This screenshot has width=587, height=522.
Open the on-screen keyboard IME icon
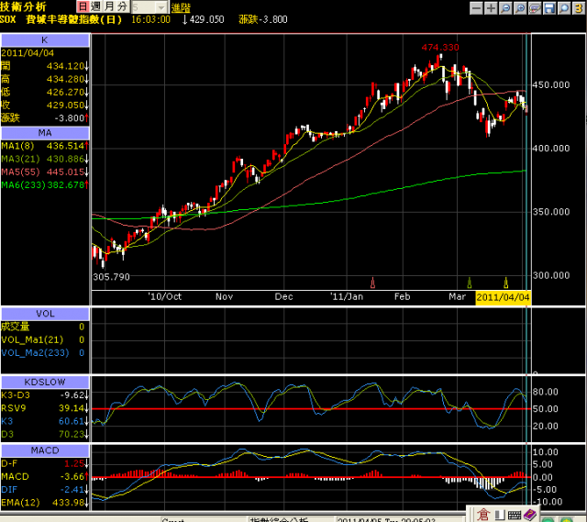click(x=515, y=516)
